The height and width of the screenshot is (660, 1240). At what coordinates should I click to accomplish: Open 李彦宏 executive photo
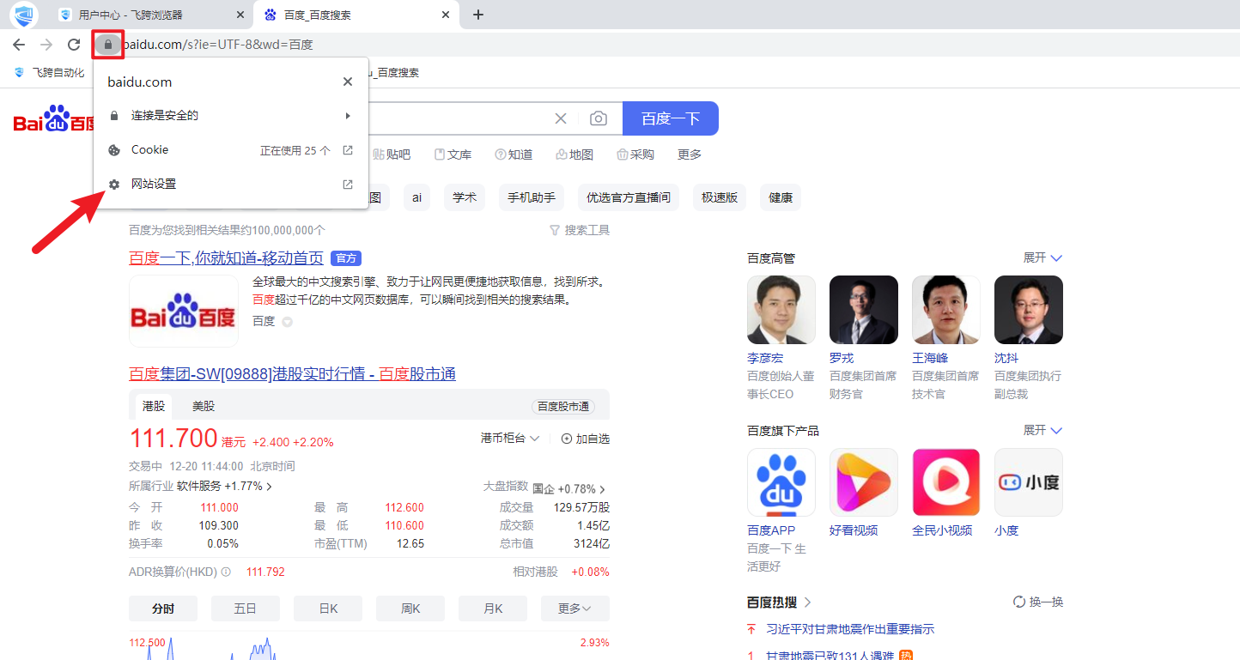pyautogui.click(x=781, y=310)
